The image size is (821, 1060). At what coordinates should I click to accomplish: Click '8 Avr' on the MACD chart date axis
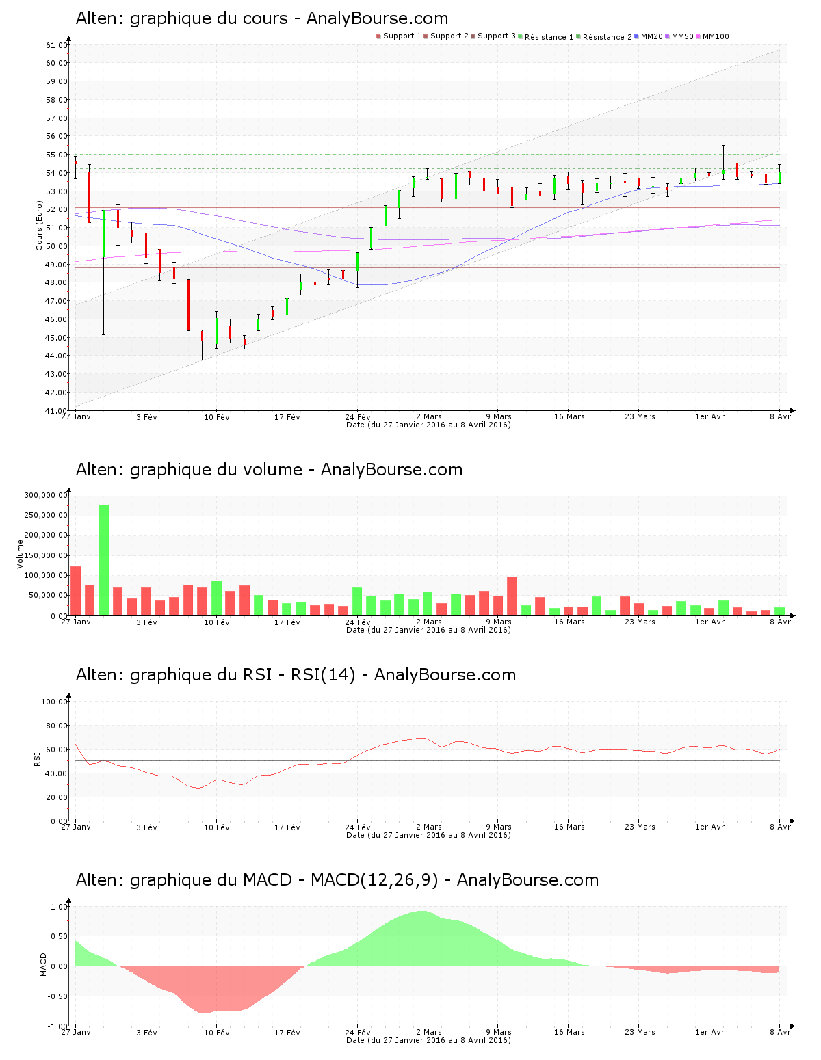point(780,1033)
